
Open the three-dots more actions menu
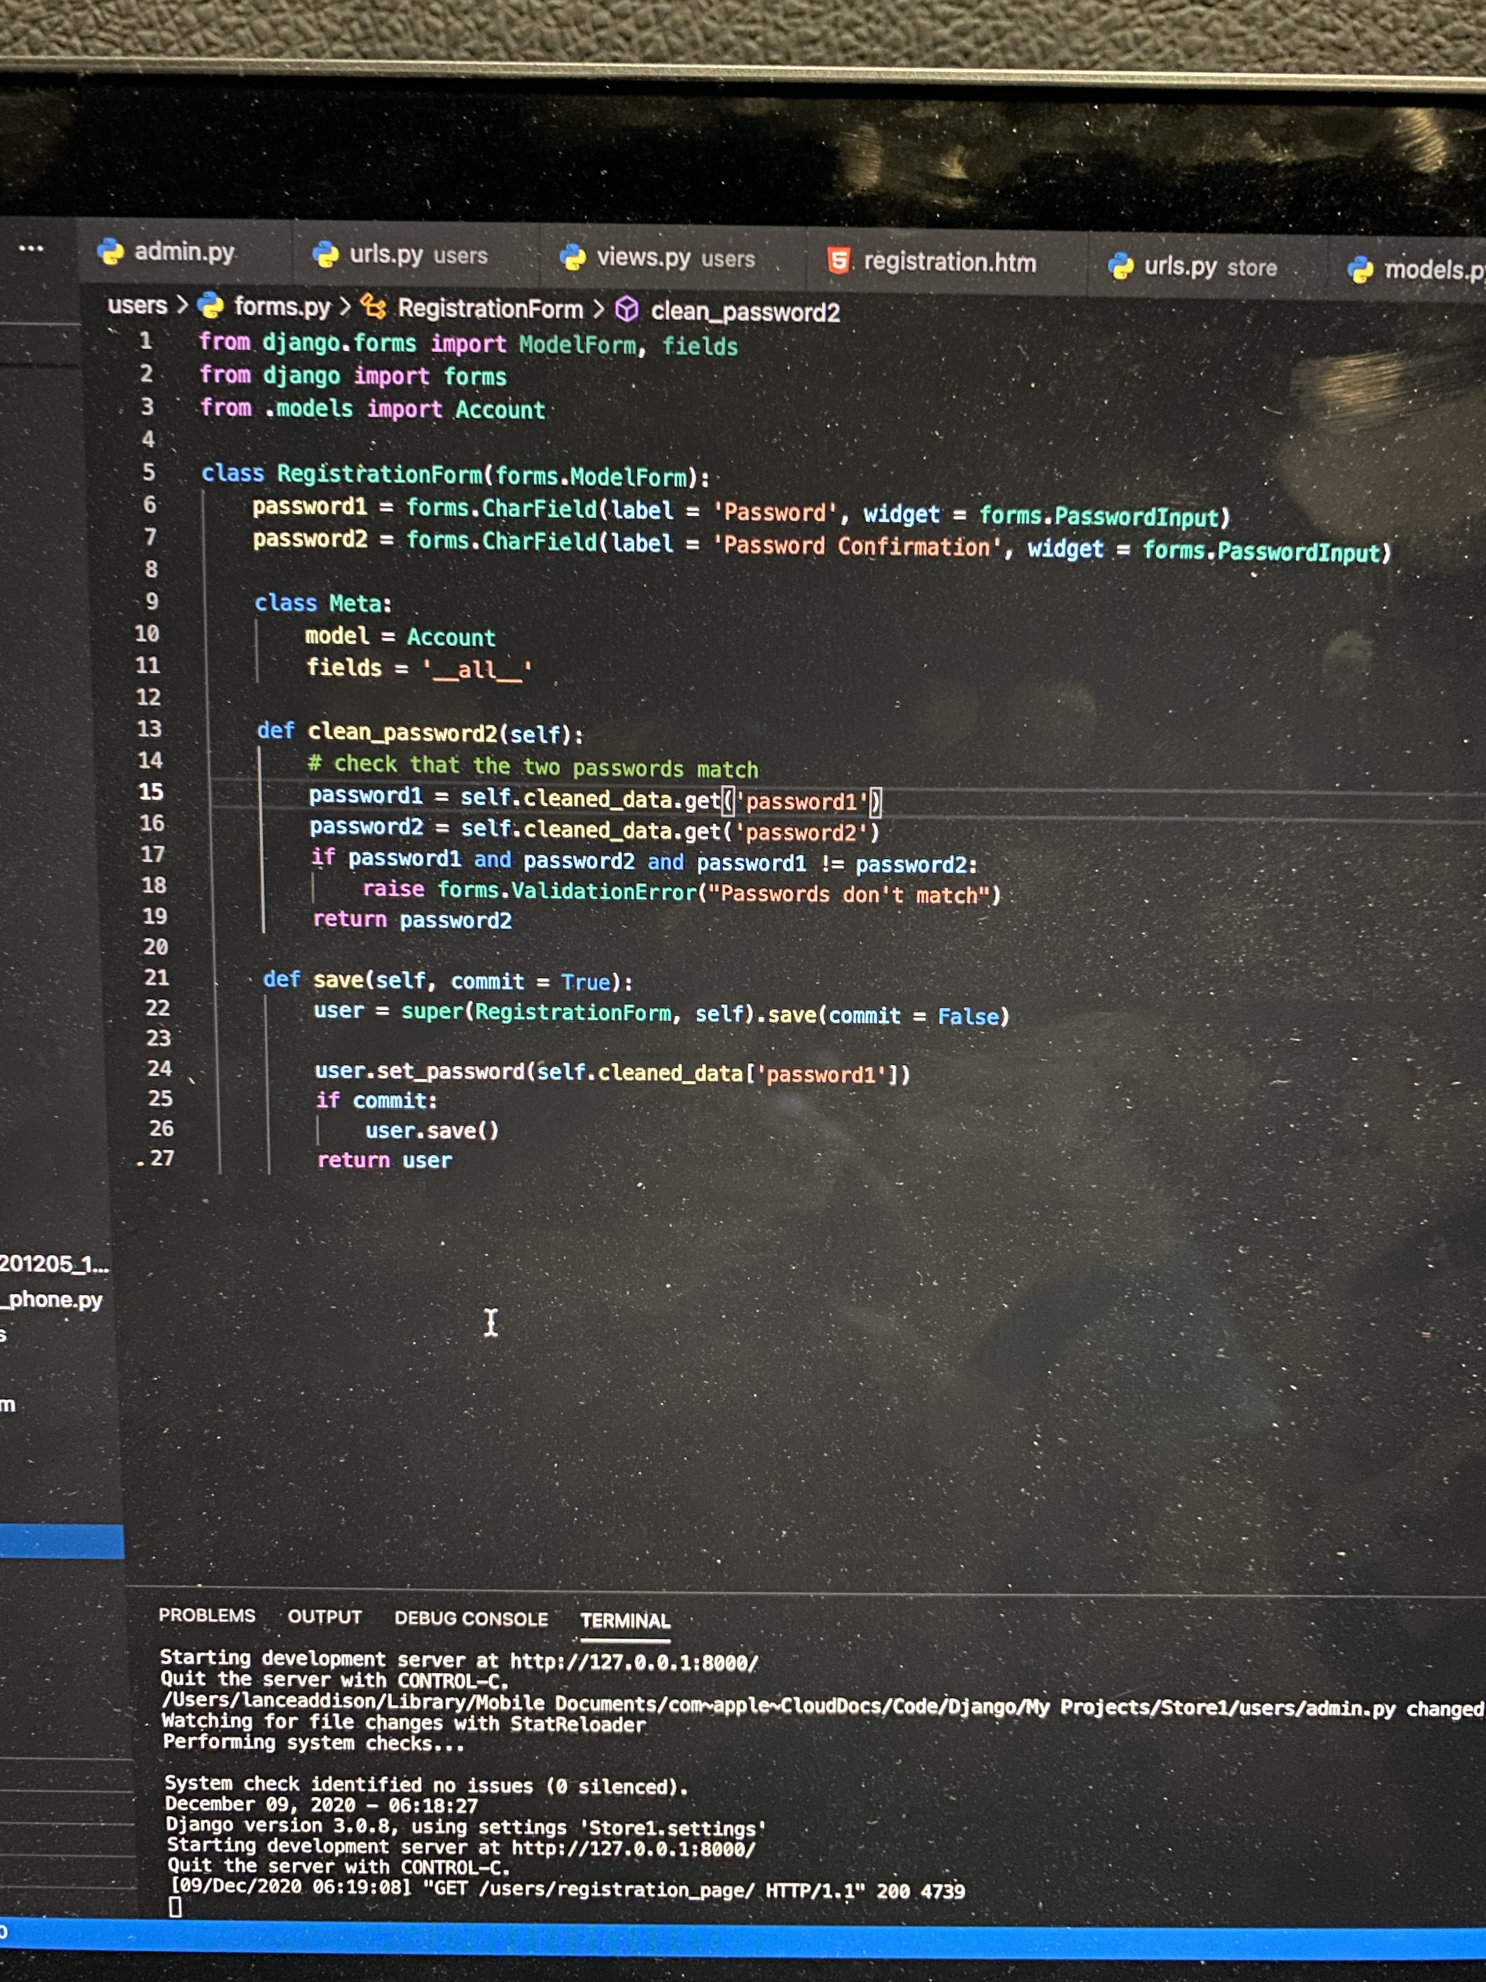(x=31, y=248)
